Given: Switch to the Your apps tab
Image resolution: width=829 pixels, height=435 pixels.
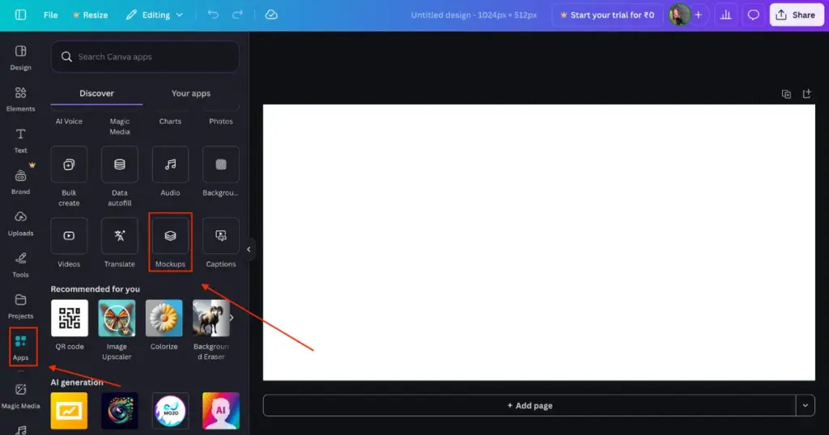Looking at the screenshot, I should coord(191,94).
